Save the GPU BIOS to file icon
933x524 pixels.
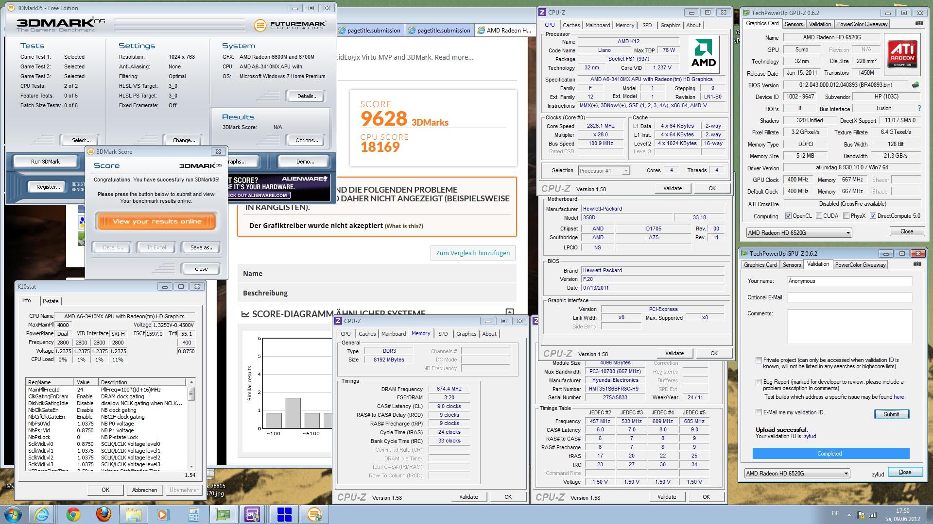(916, 85)
